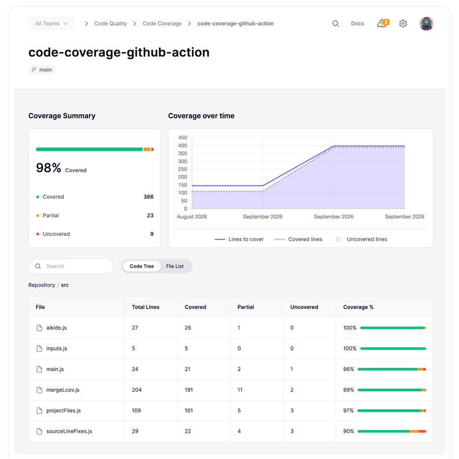Screen dimensions: 459x459
Task: Click the inputs.js 100% coverage bar
Action: click(x=393, y=348)
